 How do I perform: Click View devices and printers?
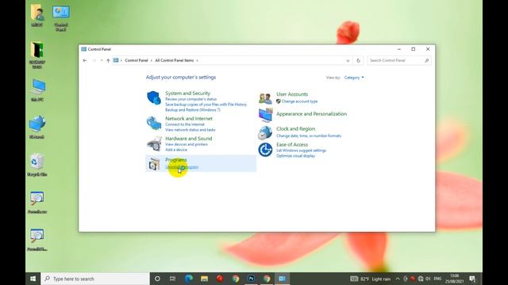tap(187, 144)
